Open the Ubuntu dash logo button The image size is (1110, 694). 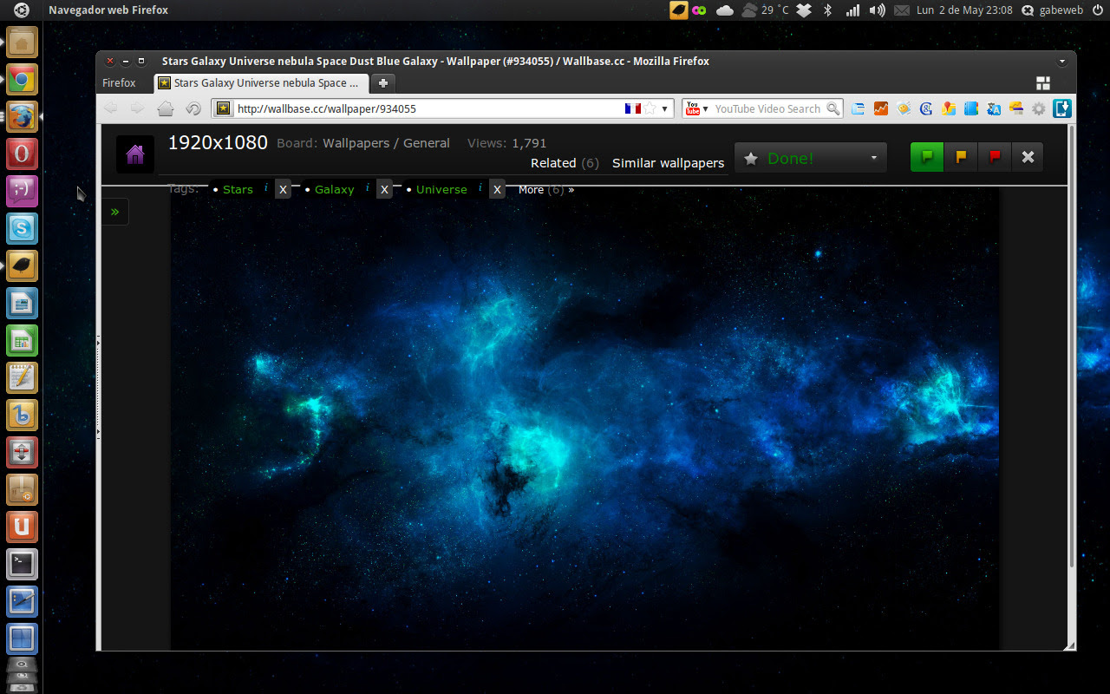(x=22, y=10)
